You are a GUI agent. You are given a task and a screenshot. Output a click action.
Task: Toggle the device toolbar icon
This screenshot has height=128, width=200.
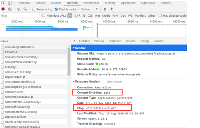[x=9, y=3]
